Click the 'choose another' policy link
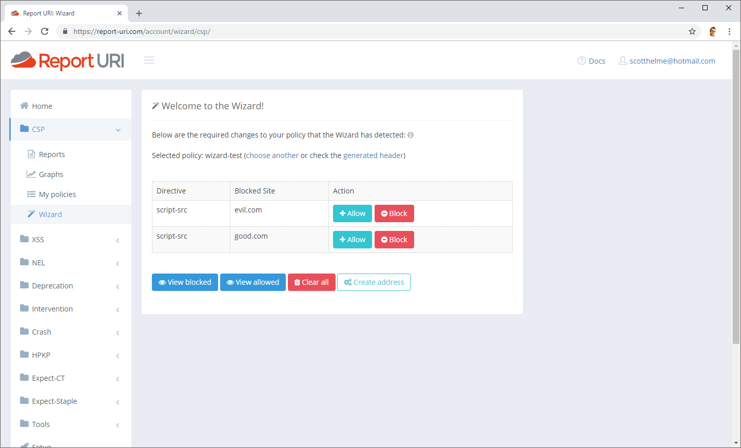 272,155
